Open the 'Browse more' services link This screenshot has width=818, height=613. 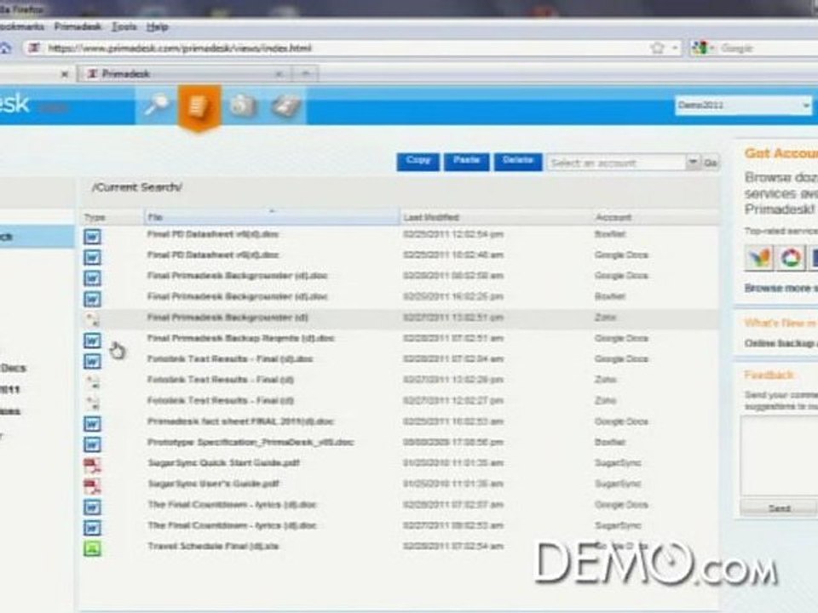[781, 288]
